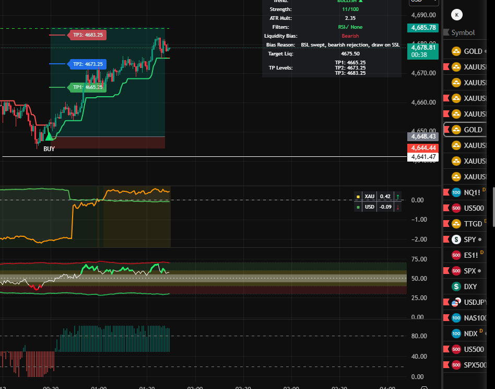Click the USDJPY currency pair flag logo

click(x=456, y=302)
